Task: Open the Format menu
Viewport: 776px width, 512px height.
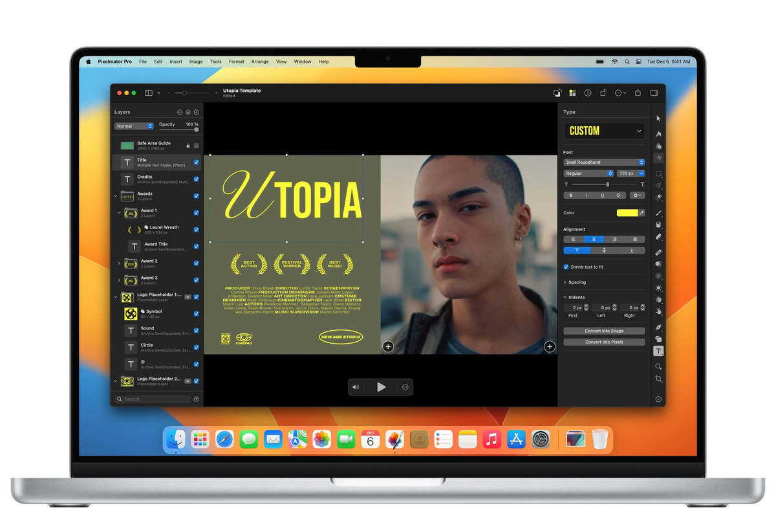Action: point(237,61)
